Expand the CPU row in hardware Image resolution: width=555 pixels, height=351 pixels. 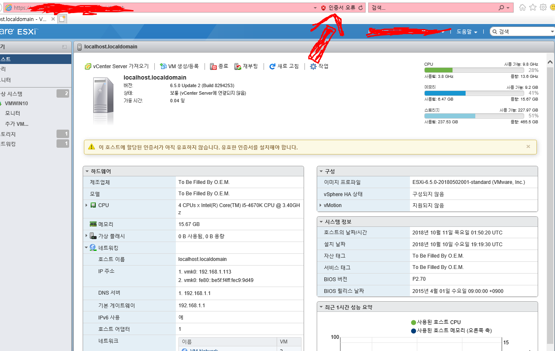tap(86, 205)
